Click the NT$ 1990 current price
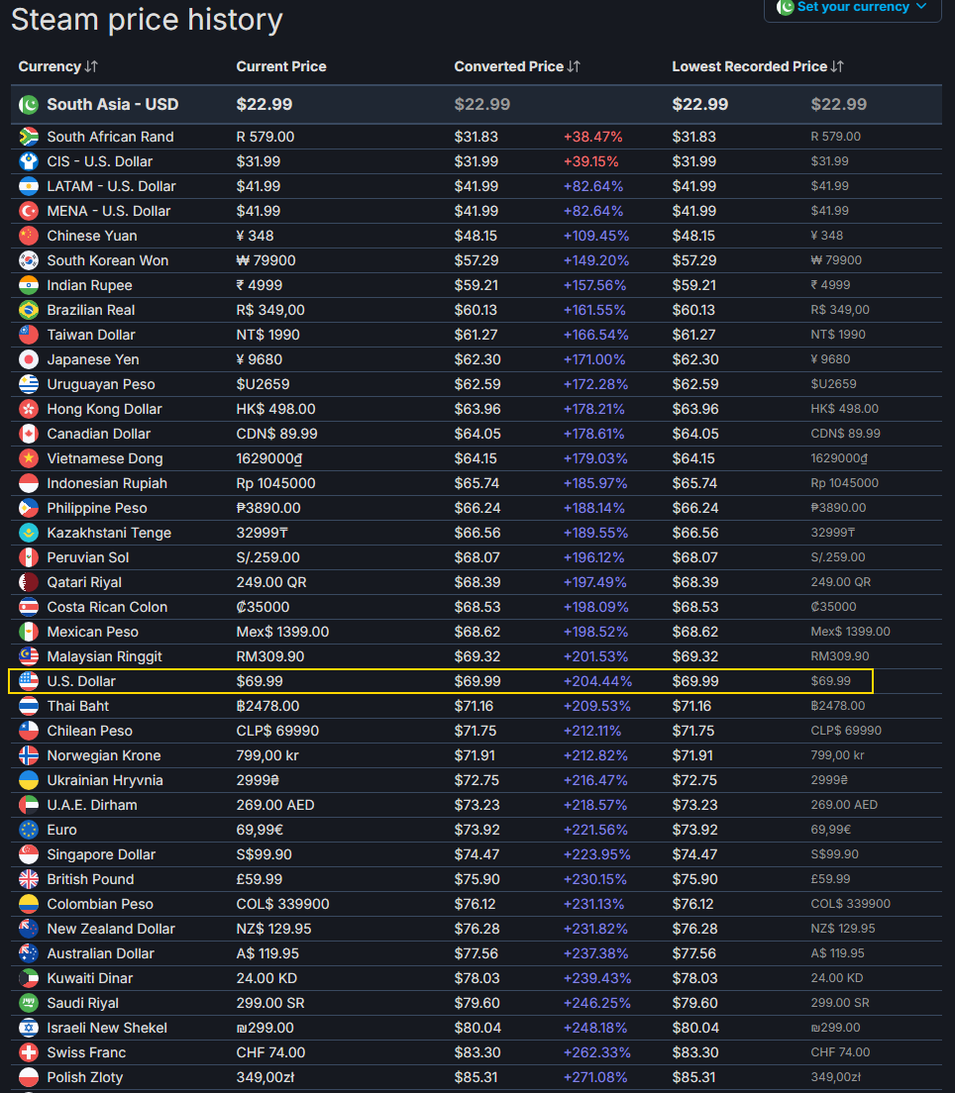 pyautogui.click(x=267, y=335)
